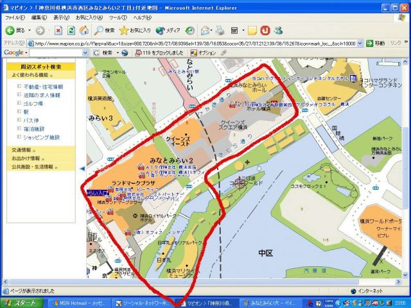Image resolution: width=411 pixels, height=308 pixels.
Task: Open the Messenger people icon
Action: pyautogui.click(x=278, y=31)
